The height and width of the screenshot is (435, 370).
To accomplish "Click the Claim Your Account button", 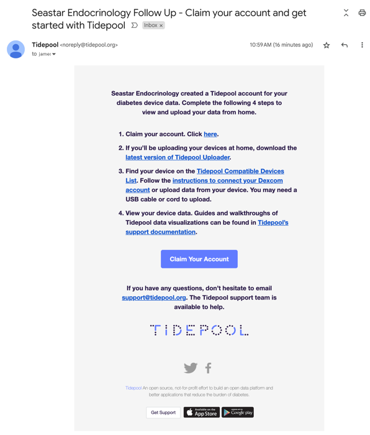I will click(x=199, y=259).
